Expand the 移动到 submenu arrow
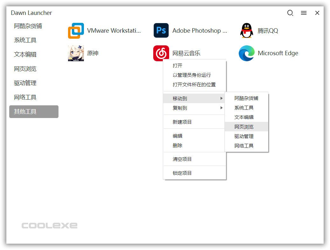Image resolution: width=330 pixels, height=250 pixels. click(222, 98)
